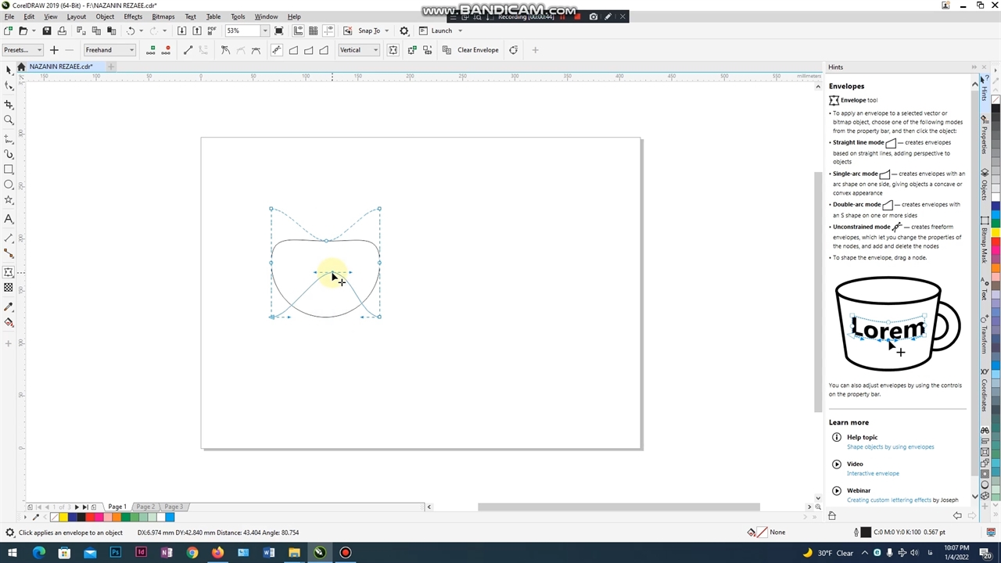Select the Ellipse tool
Viewport: 1001px width, 563px height.
9,185
